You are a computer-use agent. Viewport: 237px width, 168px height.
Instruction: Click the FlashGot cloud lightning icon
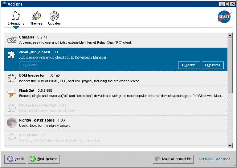(x=12, y=93)
